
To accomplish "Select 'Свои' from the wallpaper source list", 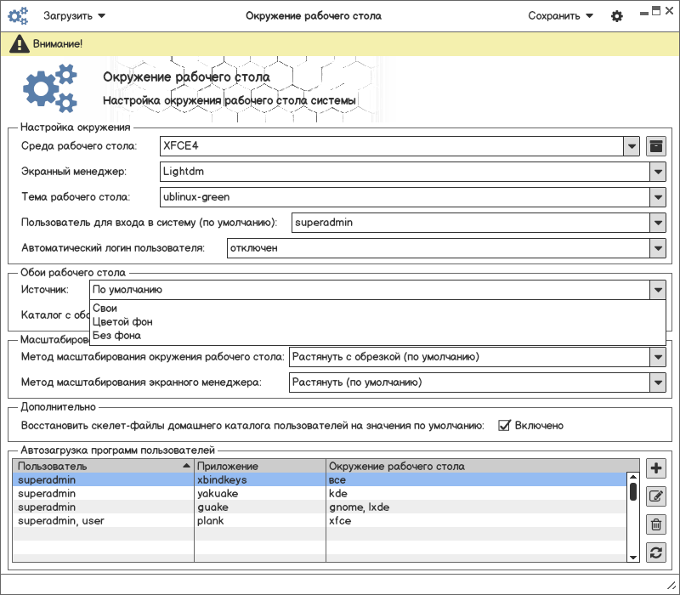I will click(x=105, y=308).
